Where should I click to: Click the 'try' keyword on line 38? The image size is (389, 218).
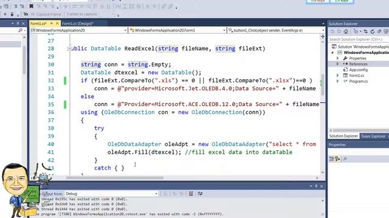99,128
